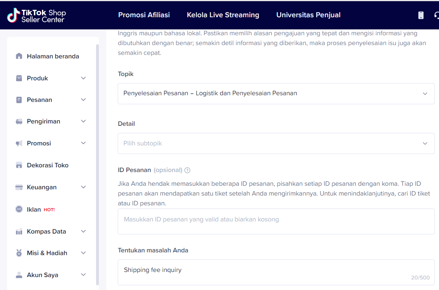Image resolution: width=439 pixels, height=290 pixels.
Task: Open Promosi Afiliasi in top navigation
Action: pos(144,15)
